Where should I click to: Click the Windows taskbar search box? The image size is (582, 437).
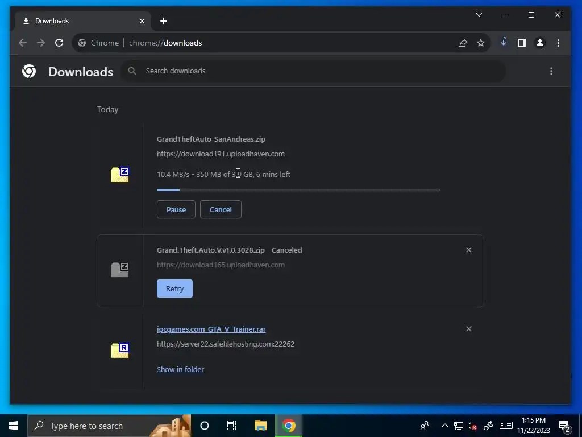109,426
